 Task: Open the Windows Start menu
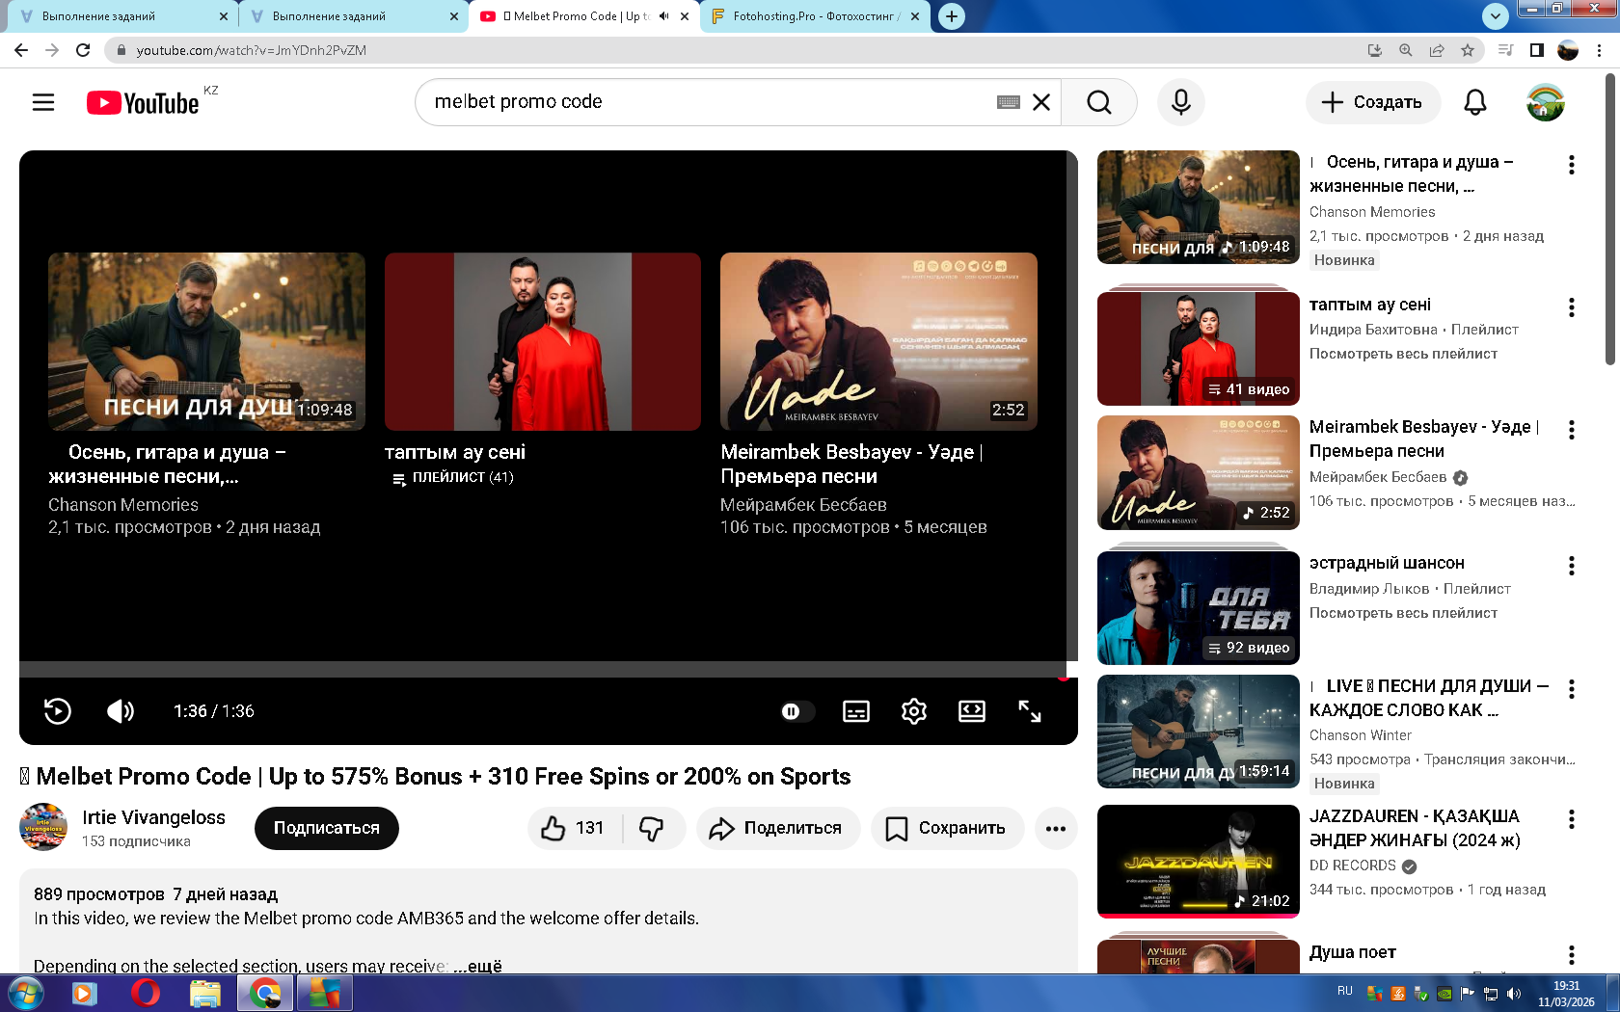tap(25, 993)
